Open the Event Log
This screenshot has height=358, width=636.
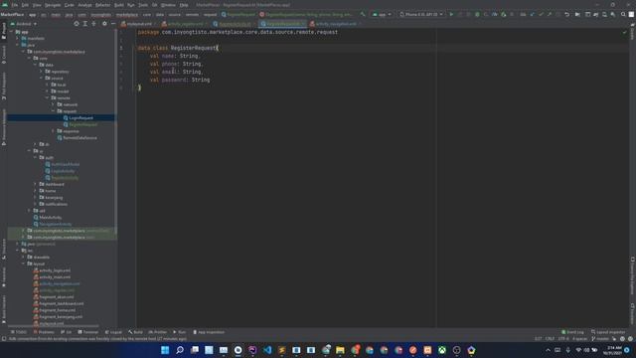[572, 332]
